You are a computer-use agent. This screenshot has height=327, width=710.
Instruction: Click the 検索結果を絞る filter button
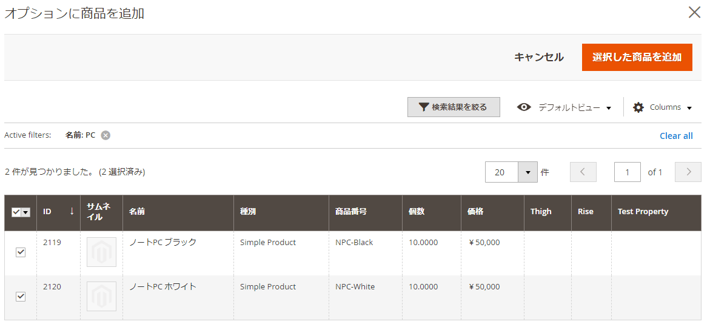[x=454, y=107]
